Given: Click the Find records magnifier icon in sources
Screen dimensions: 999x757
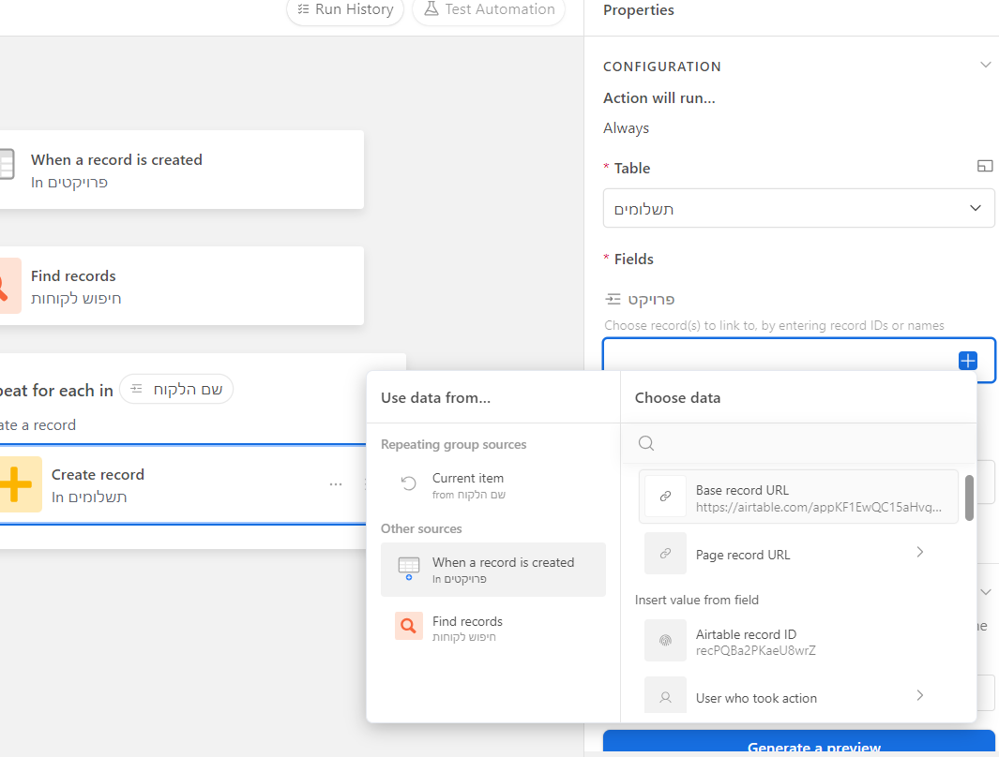Looking at the screenshot, I should (409, 626).
